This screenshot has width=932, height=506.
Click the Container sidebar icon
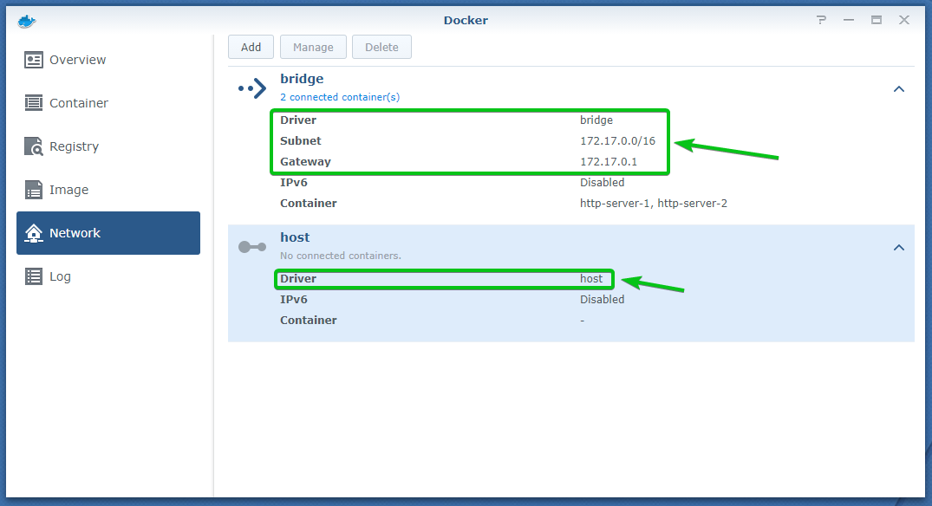(34, 103)
